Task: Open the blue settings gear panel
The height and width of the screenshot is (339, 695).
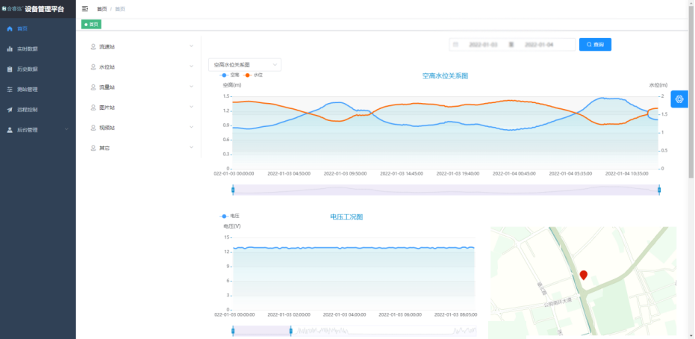Action: [x=679, y=99]
